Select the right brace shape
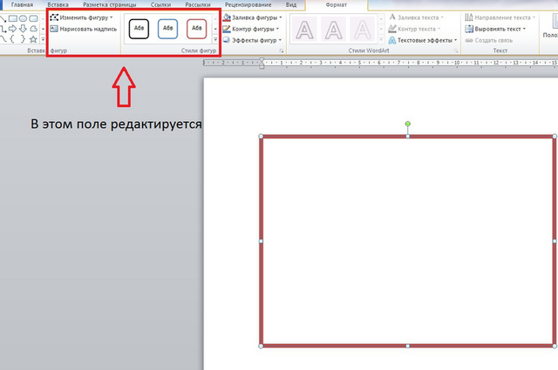The width and height of the screenshot is (558, 370). pyautogui.click(x=23, y=39)
